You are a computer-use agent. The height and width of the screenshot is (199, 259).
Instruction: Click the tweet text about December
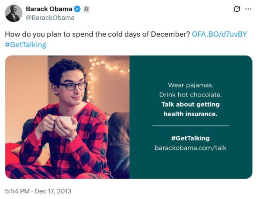98,34
